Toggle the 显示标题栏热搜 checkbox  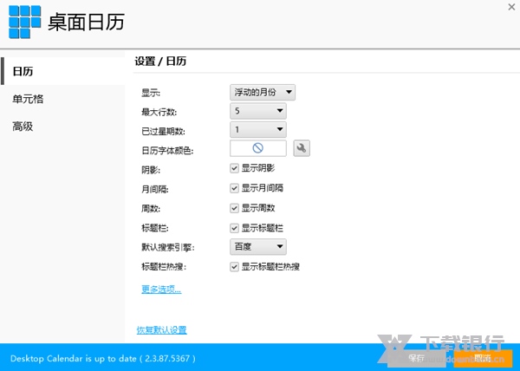[x=235, y=267]
